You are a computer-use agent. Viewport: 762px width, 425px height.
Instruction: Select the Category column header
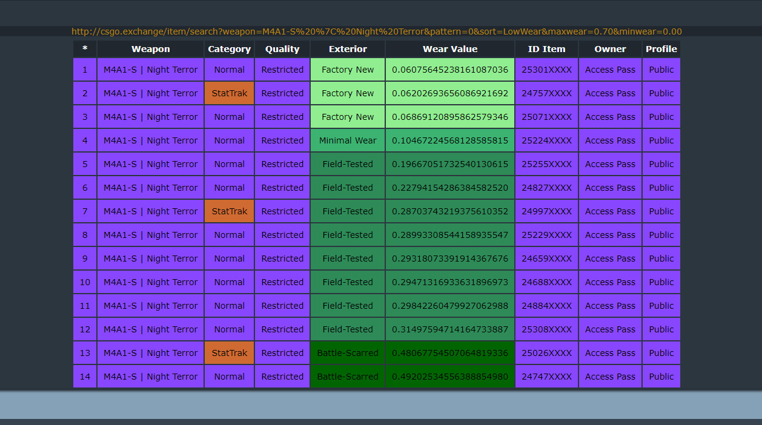229,49
